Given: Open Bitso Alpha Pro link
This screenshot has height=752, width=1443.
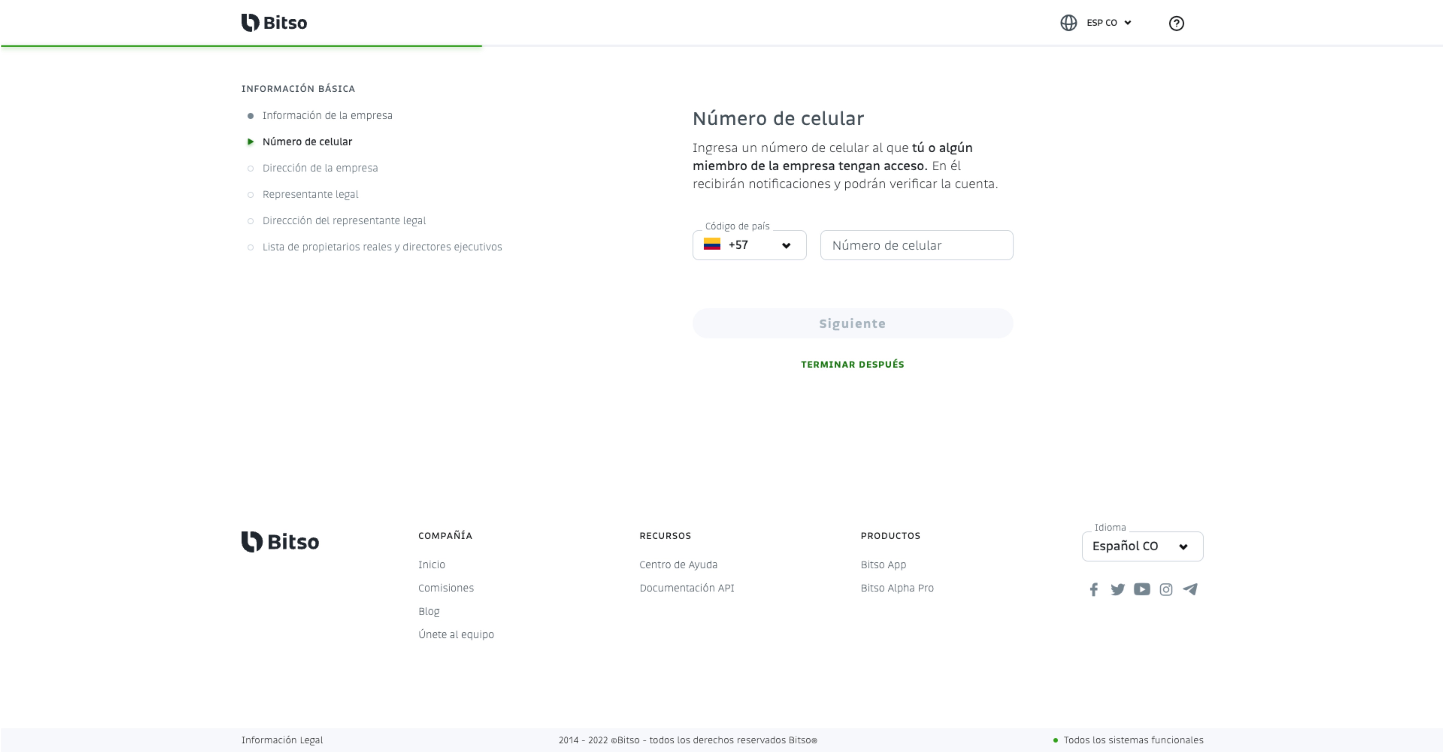Looking at the screenshot, I should 897,588.
